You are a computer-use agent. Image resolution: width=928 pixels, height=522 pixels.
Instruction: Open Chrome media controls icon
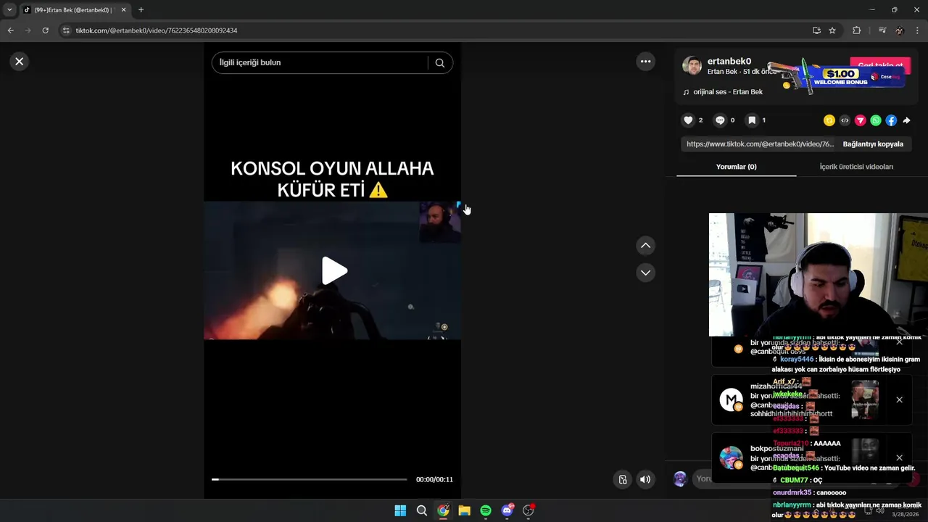click(x=882, y=30)
